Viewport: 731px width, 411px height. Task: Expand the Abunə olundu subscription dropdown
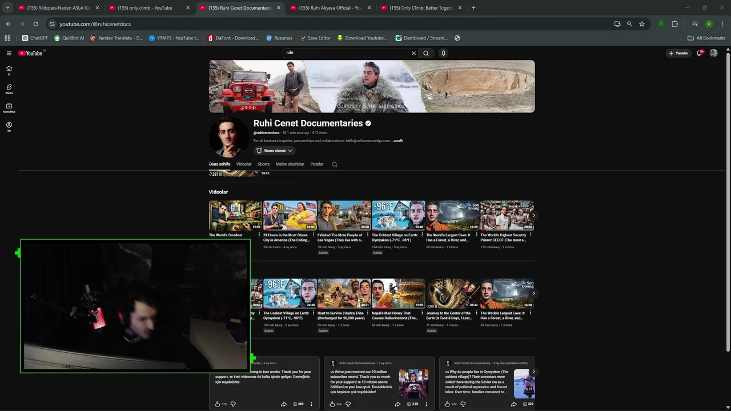coord(274,151)
